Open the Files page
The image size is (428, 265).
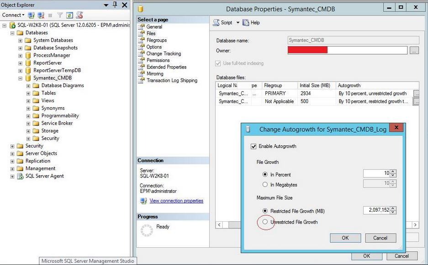pos(151,33)
